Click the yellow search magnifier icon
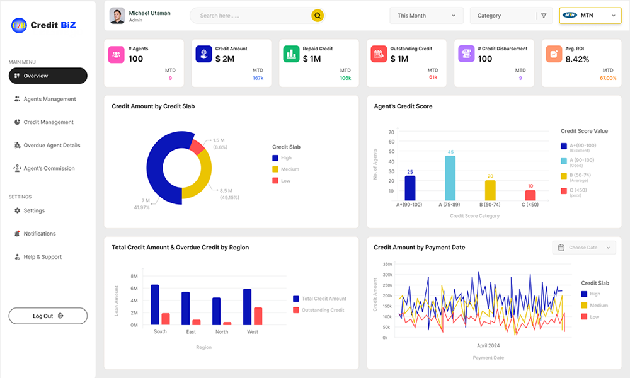 click(x=318, y=16)
